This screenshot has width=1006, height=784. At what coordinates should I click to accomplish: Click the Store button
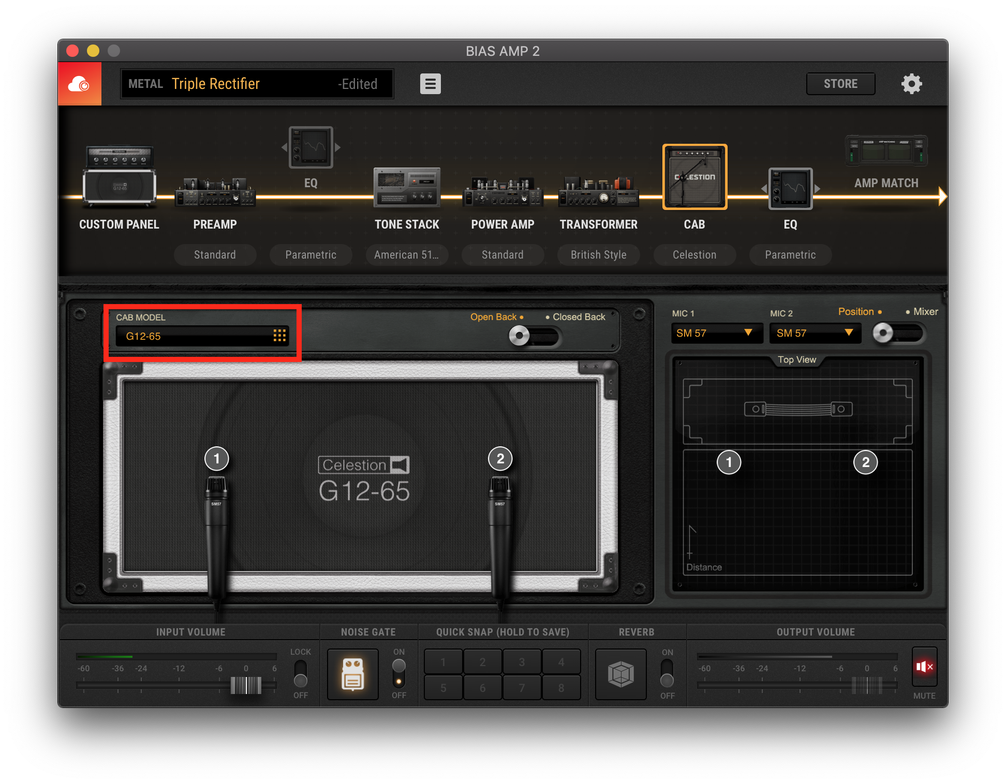pyautogui.click(x=840, y=84)
